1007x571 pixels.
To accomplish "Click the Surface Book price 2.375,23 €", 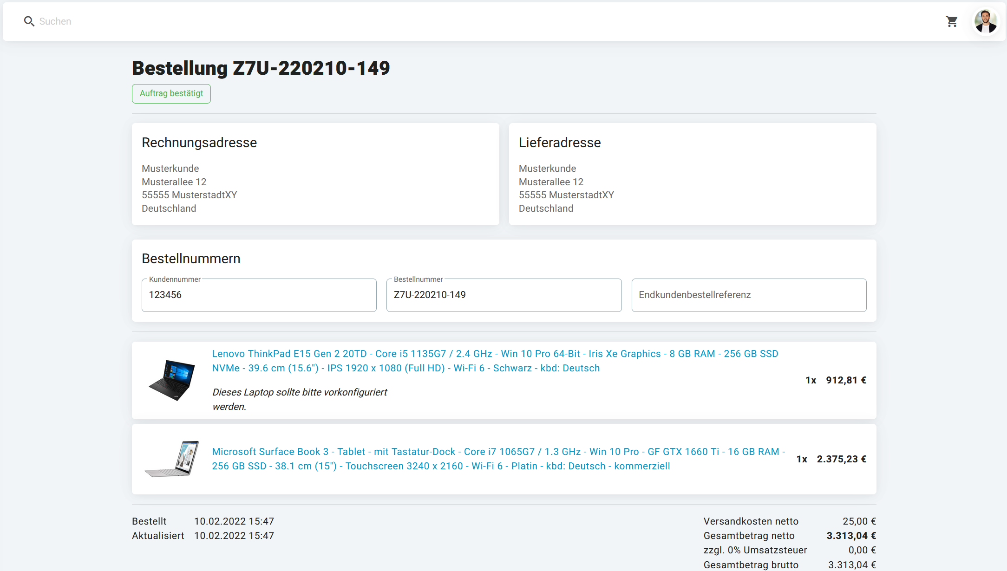I will point(841,459).
